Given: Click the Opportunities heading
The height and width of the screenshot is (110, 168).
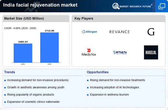Looking at the screenshot, I should [x=98, y=72].
